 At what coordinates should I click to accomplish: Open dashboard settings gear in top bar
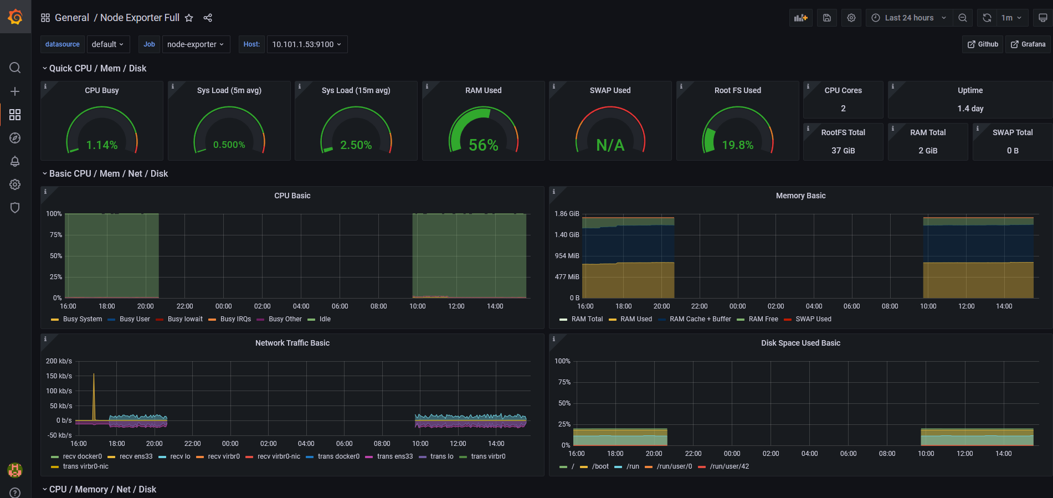[851, 18]
